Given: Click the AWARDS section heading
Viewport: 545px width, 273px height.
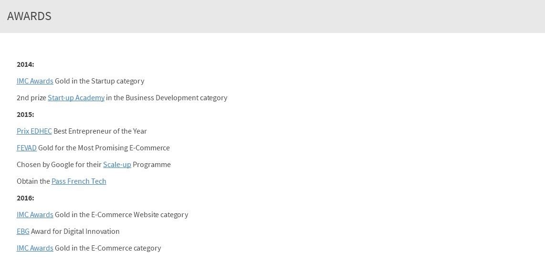Looking at the screenshot, I should [29, 16].
